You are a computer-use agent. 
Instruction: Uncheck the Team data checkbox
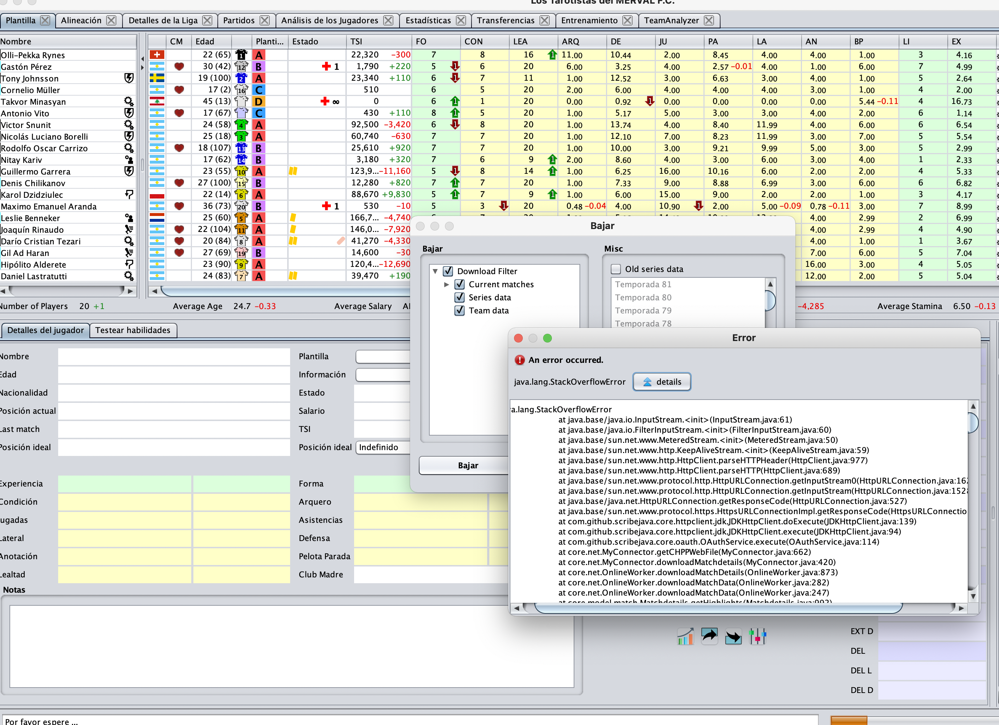[460, 311]
